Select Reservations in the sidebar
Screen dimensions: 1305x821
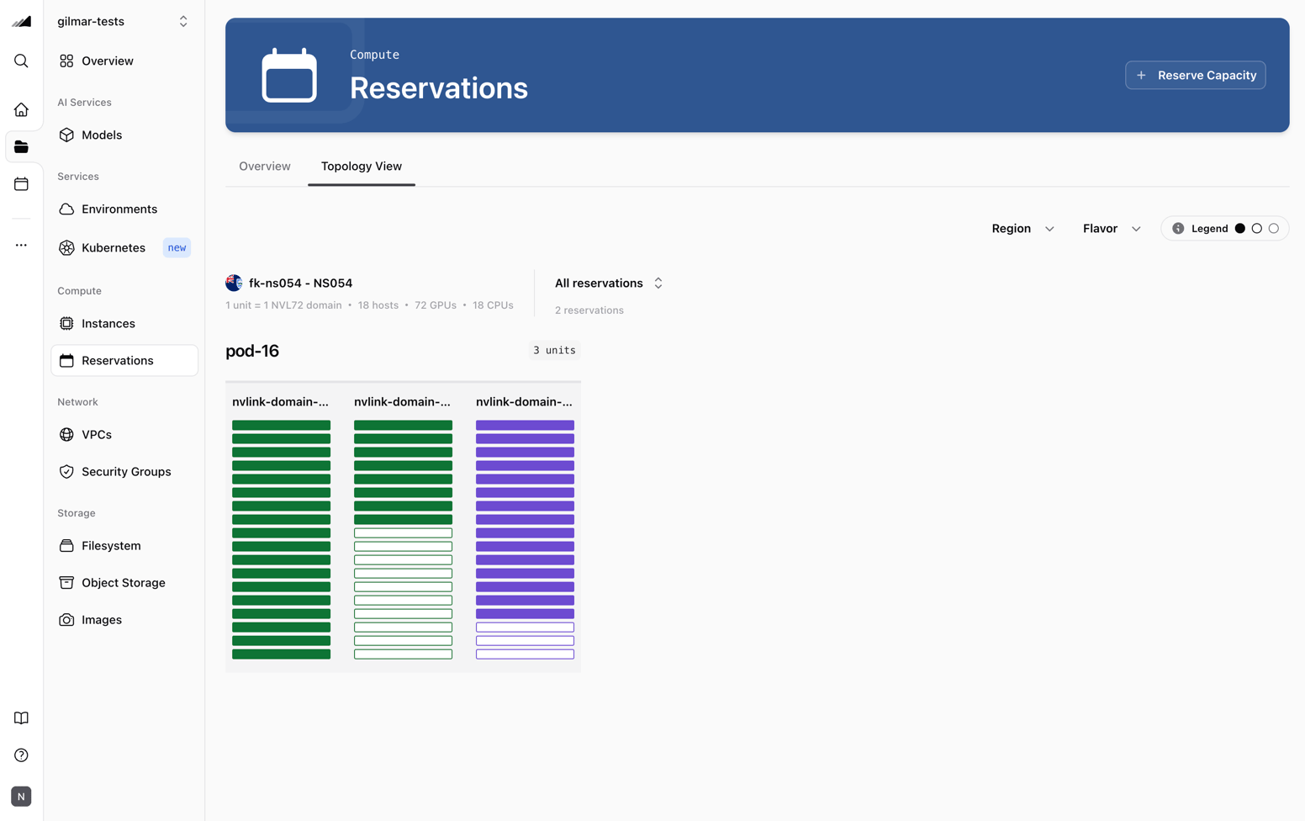pos(124,360)
